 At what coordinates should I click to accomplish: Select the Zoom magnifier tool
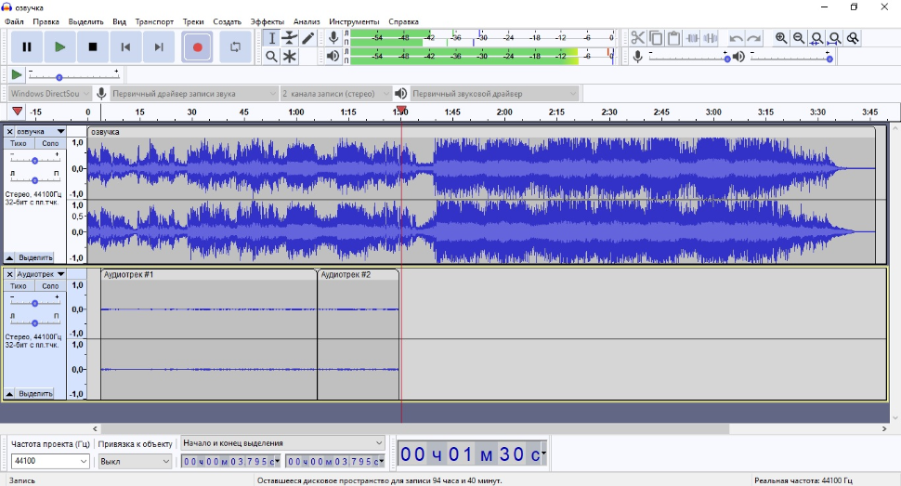(272, 57)
